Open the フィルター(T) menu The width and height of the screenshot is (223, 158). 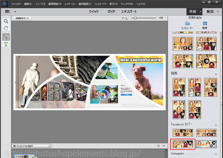(100, 4)
